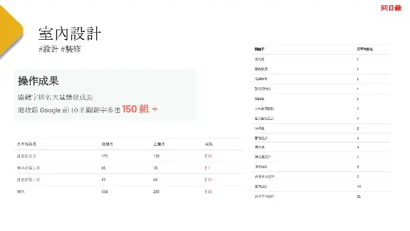The height and width of the screenshot is (231, 410).
Task: Select the 172 value in first row
Action: (105, 156)
